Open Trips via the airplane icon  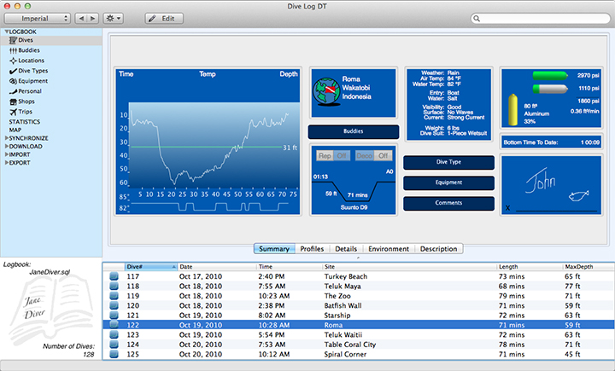13,112
